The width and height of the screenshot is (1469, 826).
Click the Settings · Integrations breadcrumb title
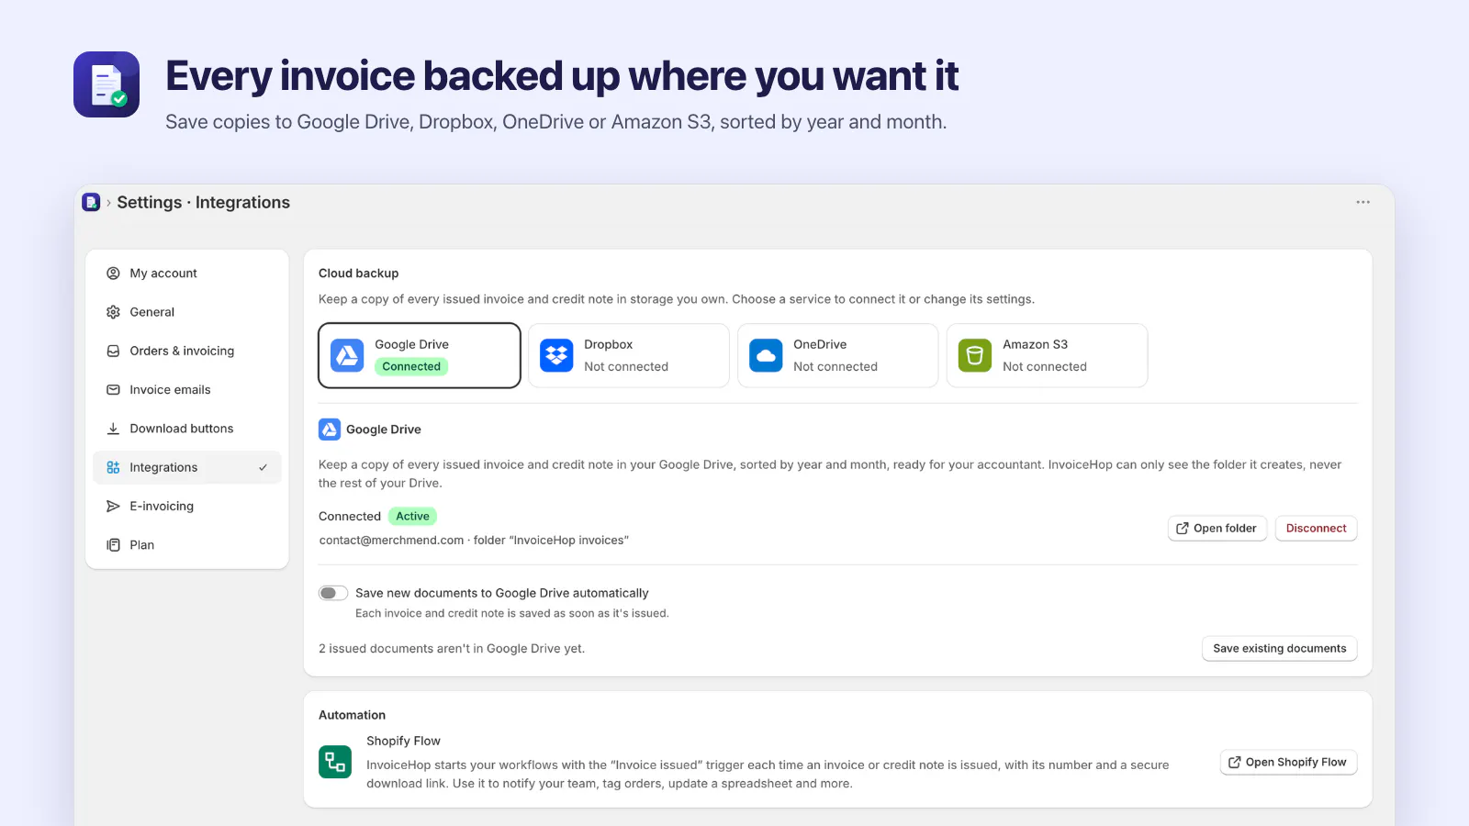pos(203,203)
